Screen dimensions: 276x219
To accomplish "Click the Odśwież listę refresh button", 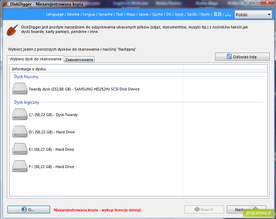I will [x=242, y=57].
